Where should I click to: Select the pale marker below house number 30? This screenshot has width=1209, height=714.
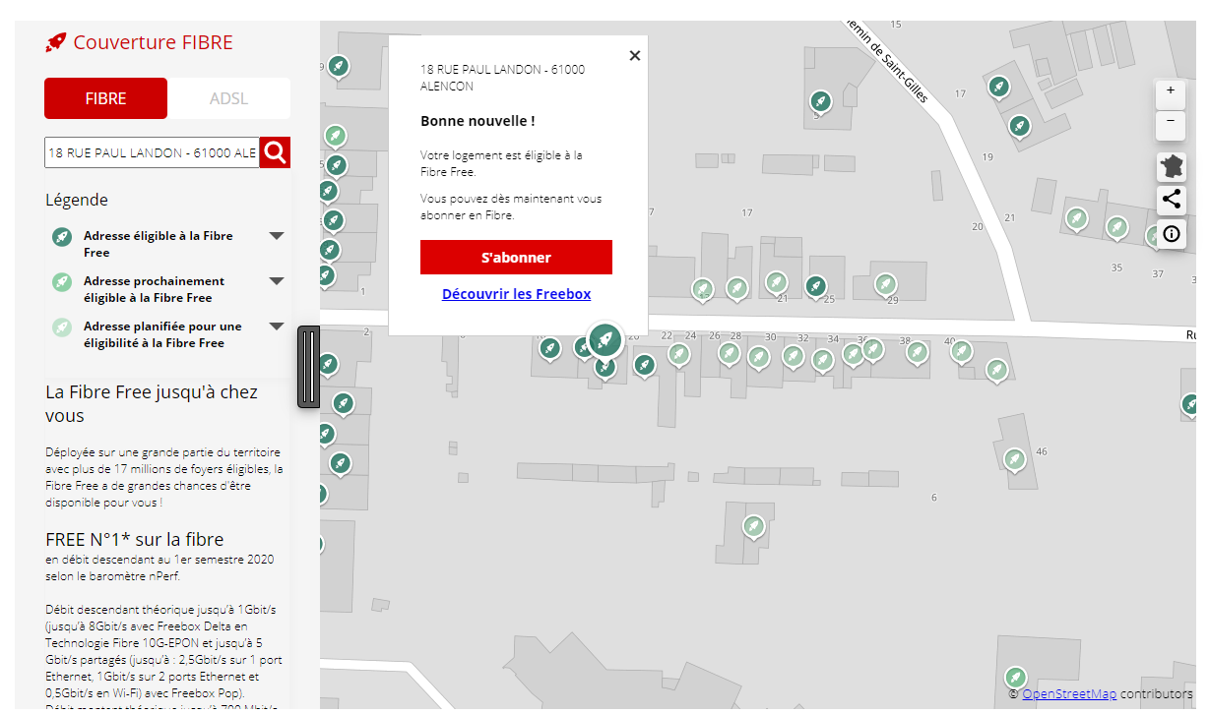tap(757, 356)
